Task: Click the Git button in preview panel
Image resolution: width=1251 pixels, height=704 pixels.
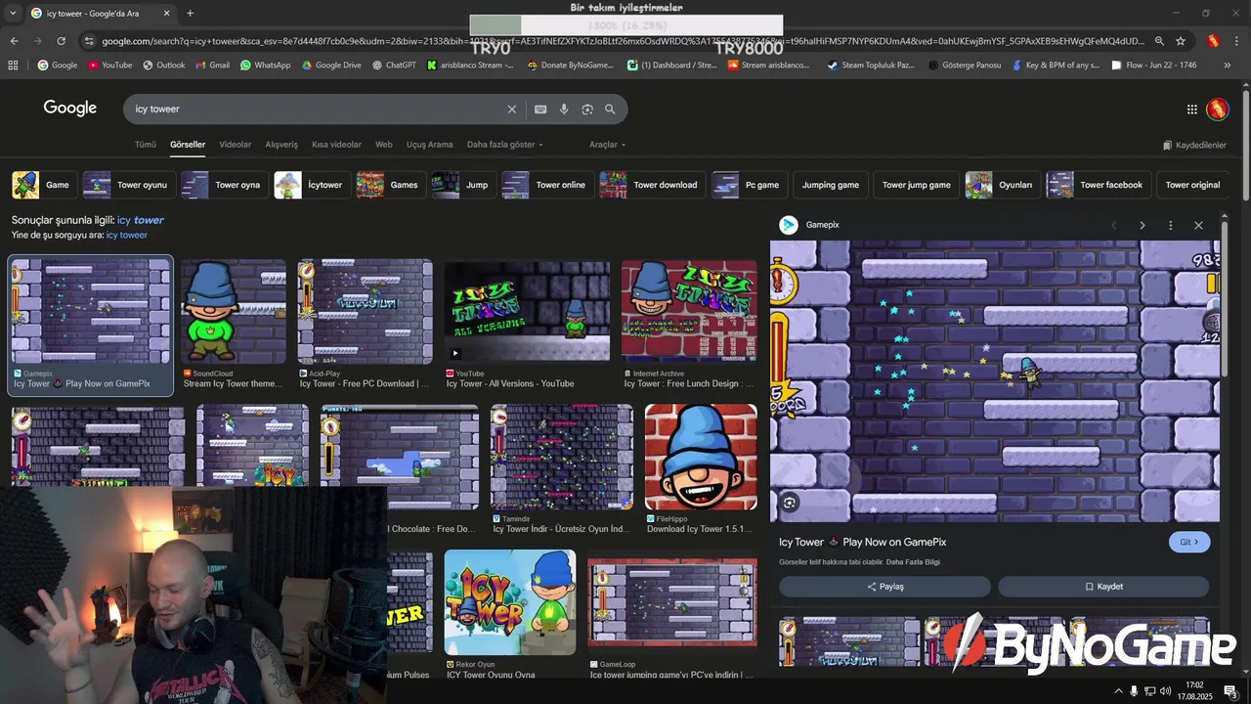Action: pyautogui.click(x=1189, y=542)
